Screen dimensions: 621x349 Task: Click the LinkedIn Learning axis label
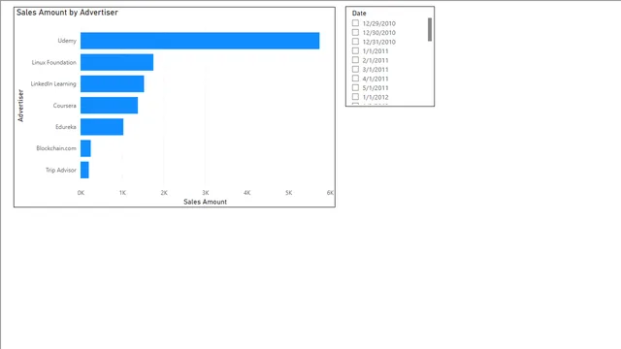(x=53, y=84)
